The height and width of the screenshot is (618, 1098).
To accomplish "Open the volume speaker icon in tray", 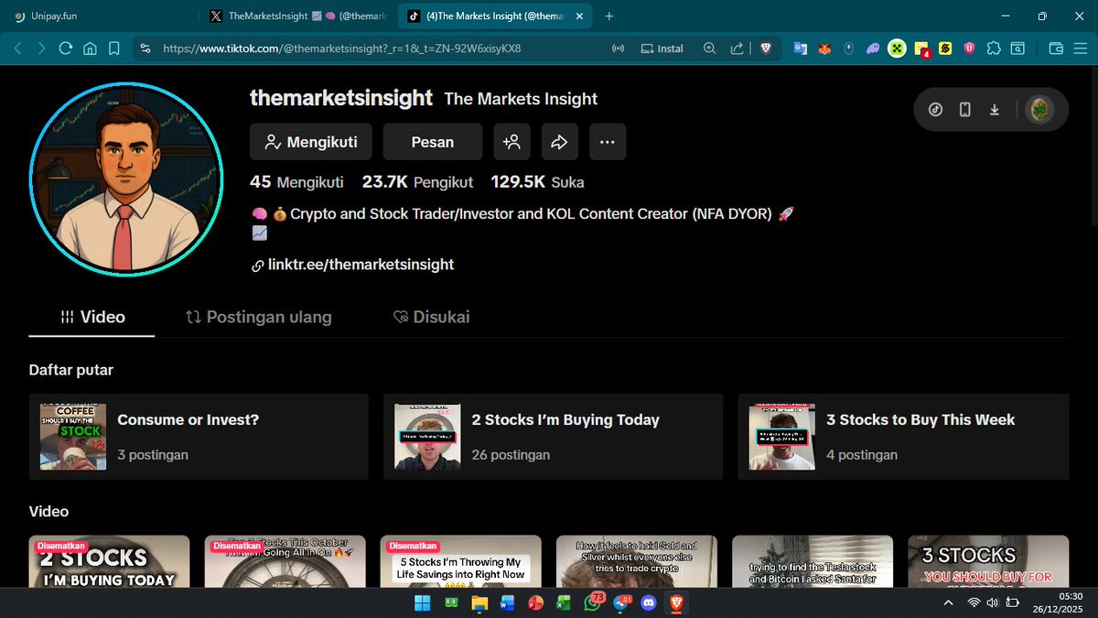I will point(992,602).
